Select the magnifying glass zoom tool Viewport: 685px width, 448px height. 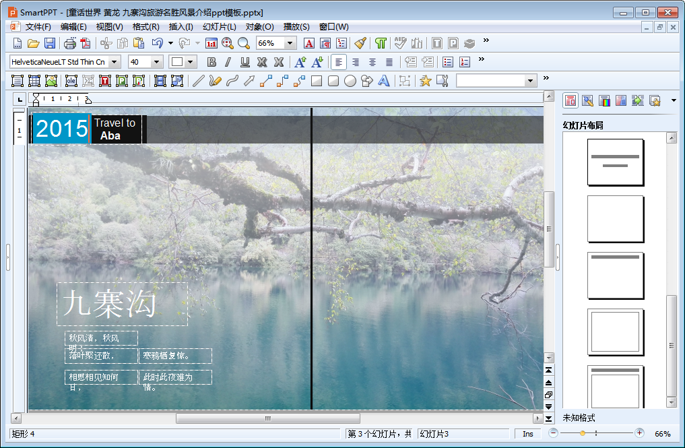pos(244,43)
